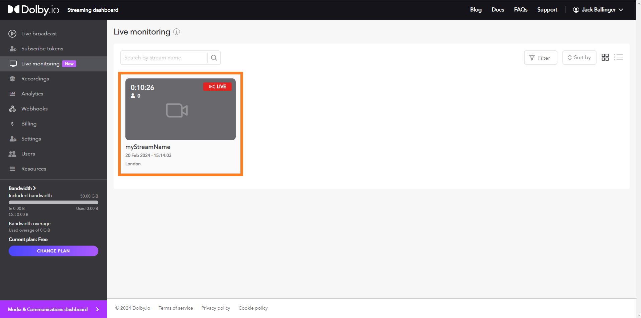Image resolution: width=641 pixels, height=318 pixels.
Task: Open the Support link
Action: tap(547, 10)
